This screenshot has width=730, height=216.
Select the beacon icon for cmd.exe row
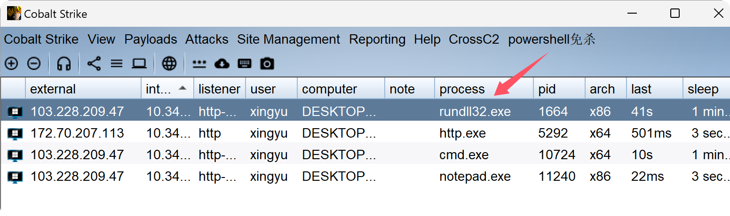pos(15,155)
